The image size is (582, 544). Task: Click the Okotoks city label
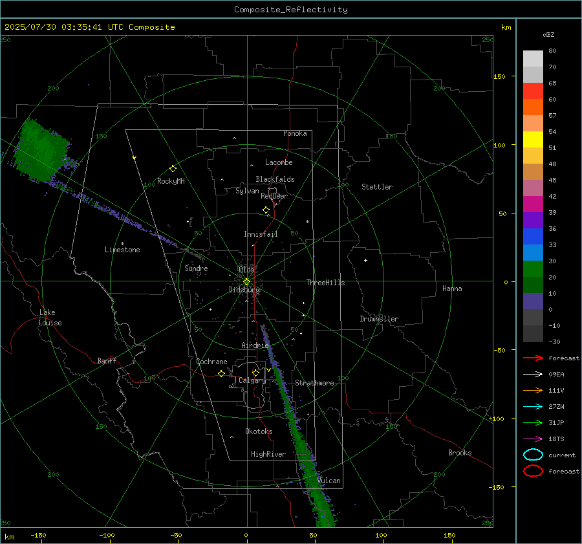[x=259, y=431]
